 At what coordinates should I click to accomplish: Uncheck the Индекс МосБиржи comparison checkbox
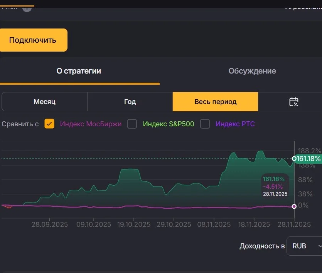pos(49,124)
